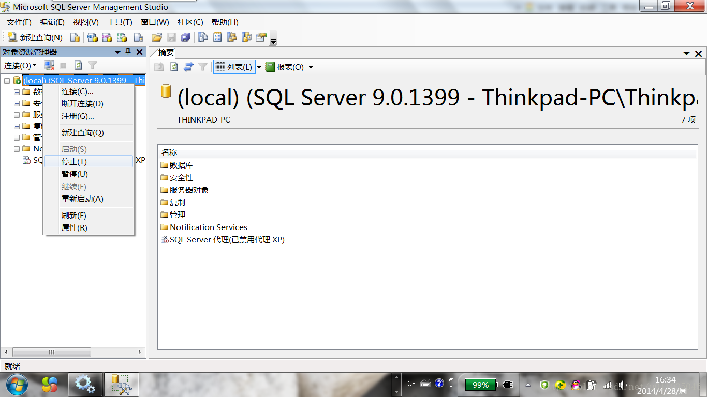The width and height of the screenshot is (707, 397).
Task: Open the 文件(F) menu
Action: (x=19, y=22)
